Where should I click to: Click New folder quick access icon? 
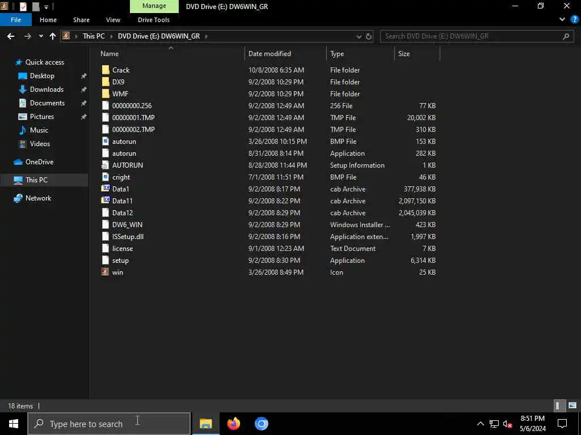point(36,6)
